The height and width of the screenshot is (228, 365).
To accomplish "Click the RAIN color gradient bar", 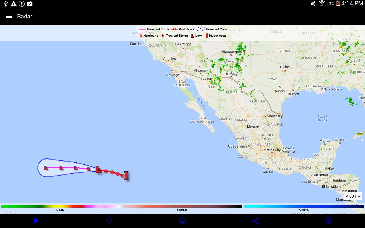I will [x=60, y=206].
